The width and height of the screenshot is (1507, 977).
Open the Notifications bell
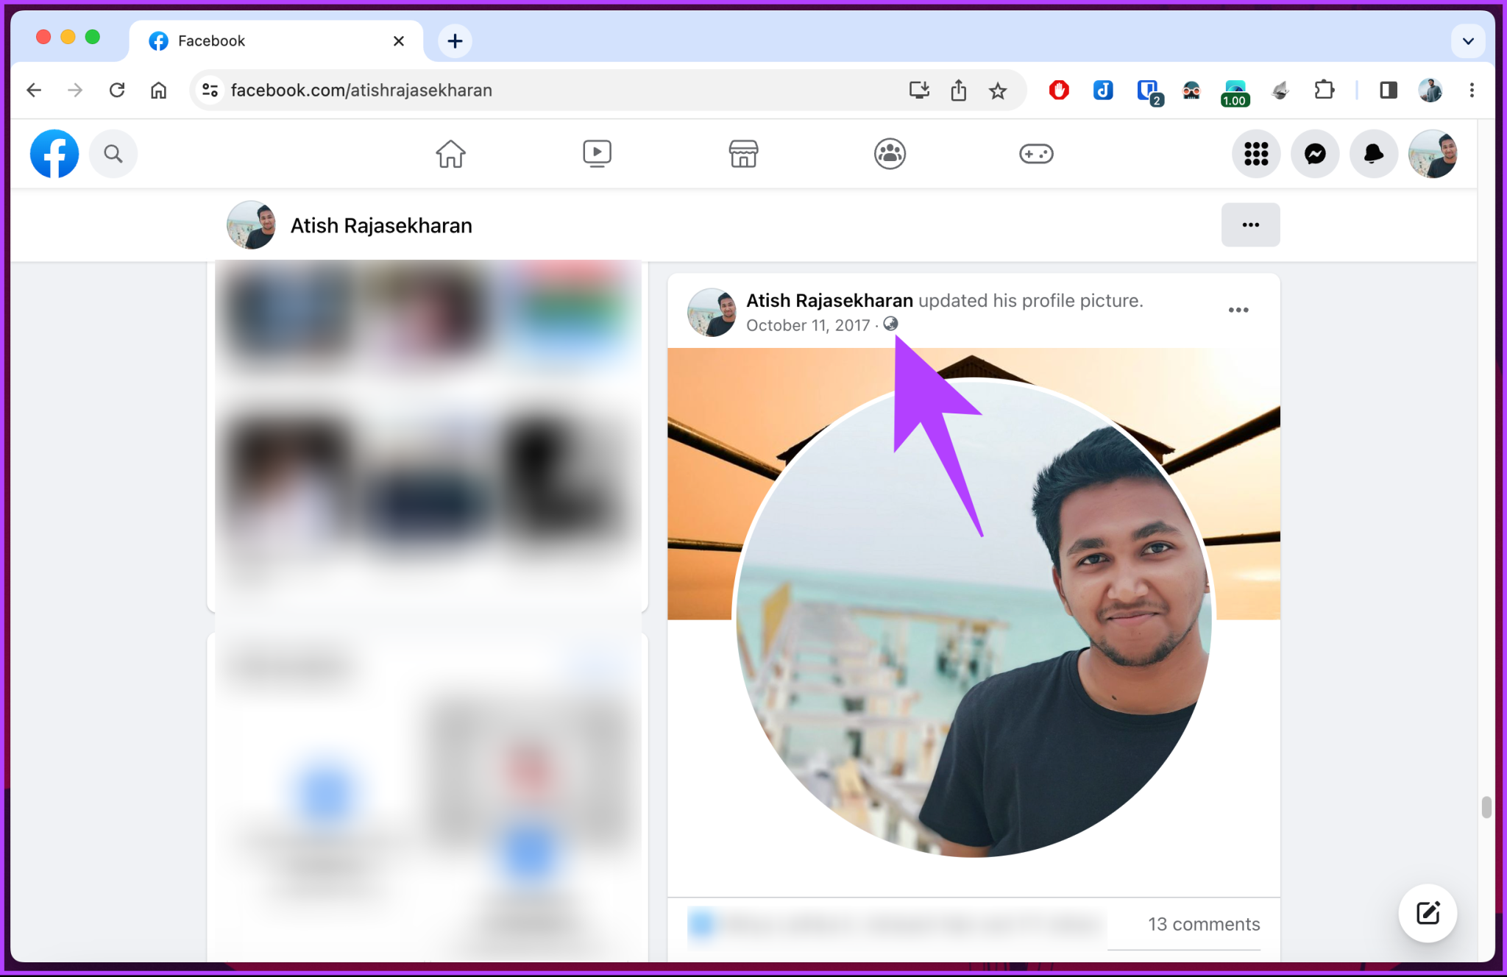1373,154
